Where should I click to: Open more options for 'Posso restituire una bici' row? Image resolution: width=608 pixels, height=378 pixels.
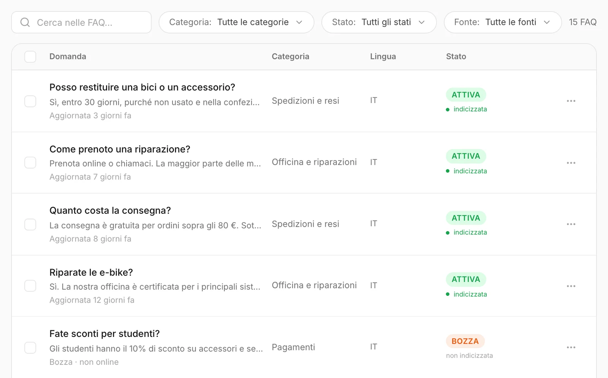(571, 101)
